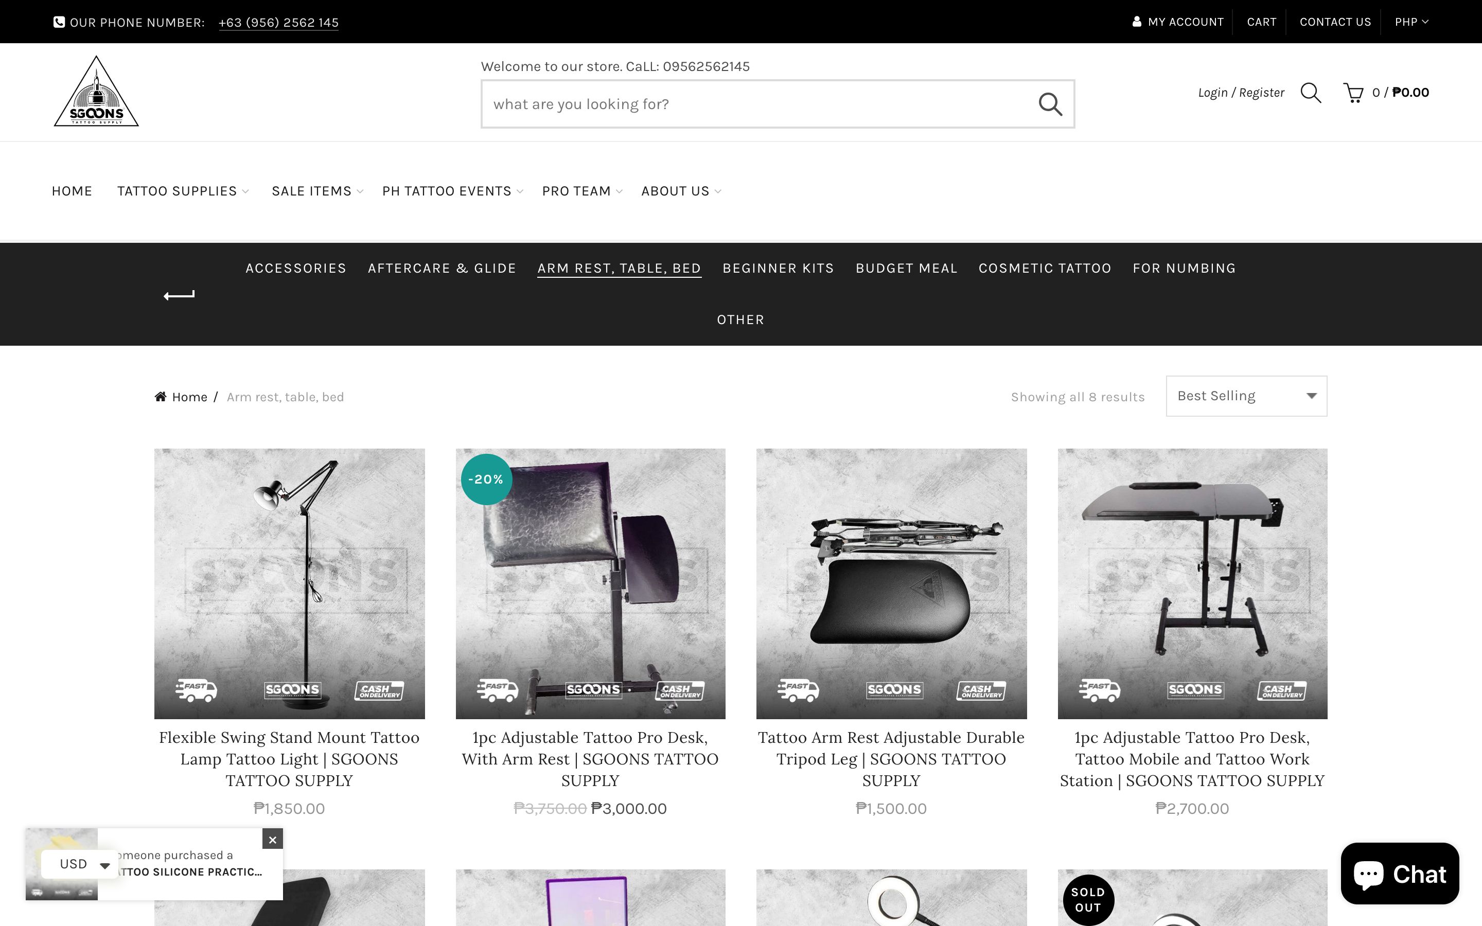
Task: Click the Sold Out badge
Action: pos(1088,900)
